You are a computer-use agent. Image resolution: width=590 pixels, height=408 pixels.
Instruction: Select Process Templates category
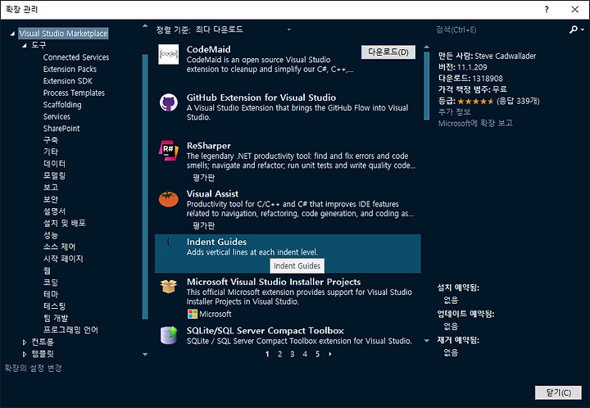click(74, 93)
